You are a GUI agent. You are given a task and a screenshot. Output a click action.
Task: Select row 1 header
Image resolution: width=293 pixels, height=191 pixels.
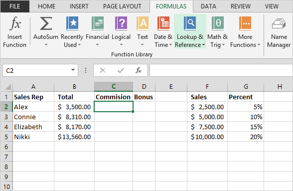point(6,97)
